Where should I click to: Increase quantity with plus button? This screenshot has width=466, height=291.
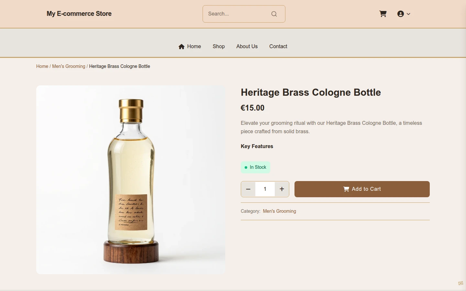coord(282,189)
